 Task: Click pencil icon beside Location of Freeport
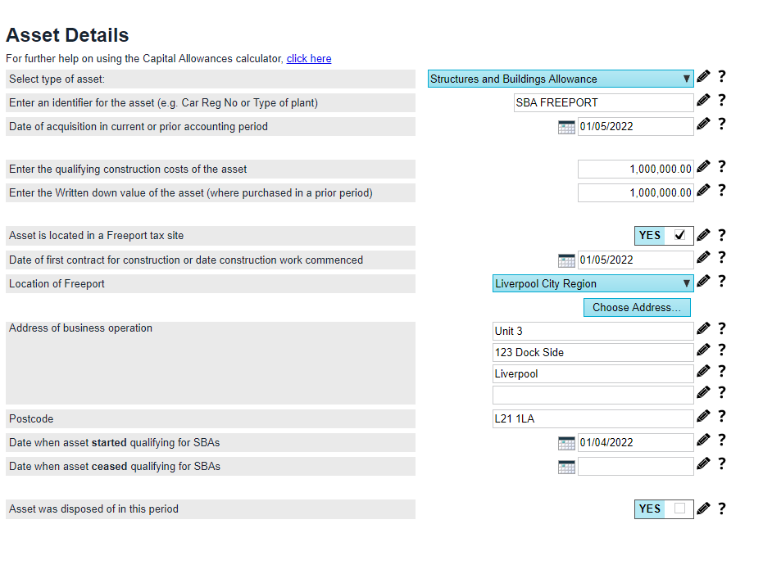tap(703, 282)
